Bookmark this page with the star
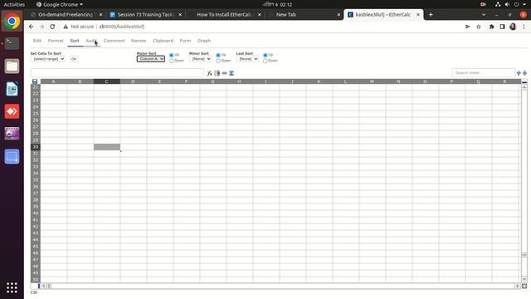 [479, 27]
